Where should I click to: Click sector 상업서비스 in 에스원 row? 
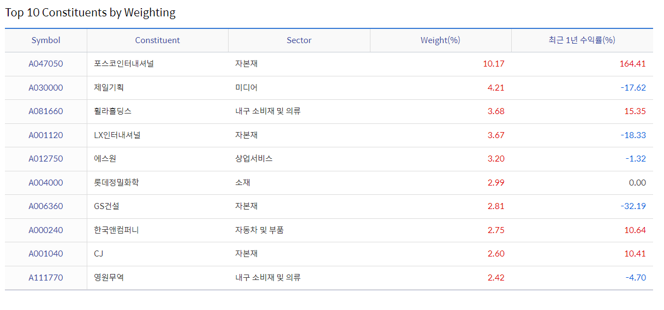(254, 159)
